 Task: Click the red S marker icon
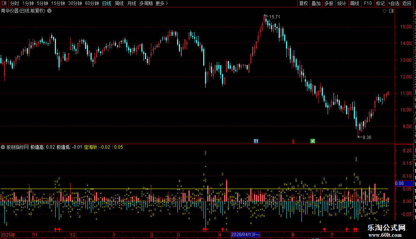point(293,142)
